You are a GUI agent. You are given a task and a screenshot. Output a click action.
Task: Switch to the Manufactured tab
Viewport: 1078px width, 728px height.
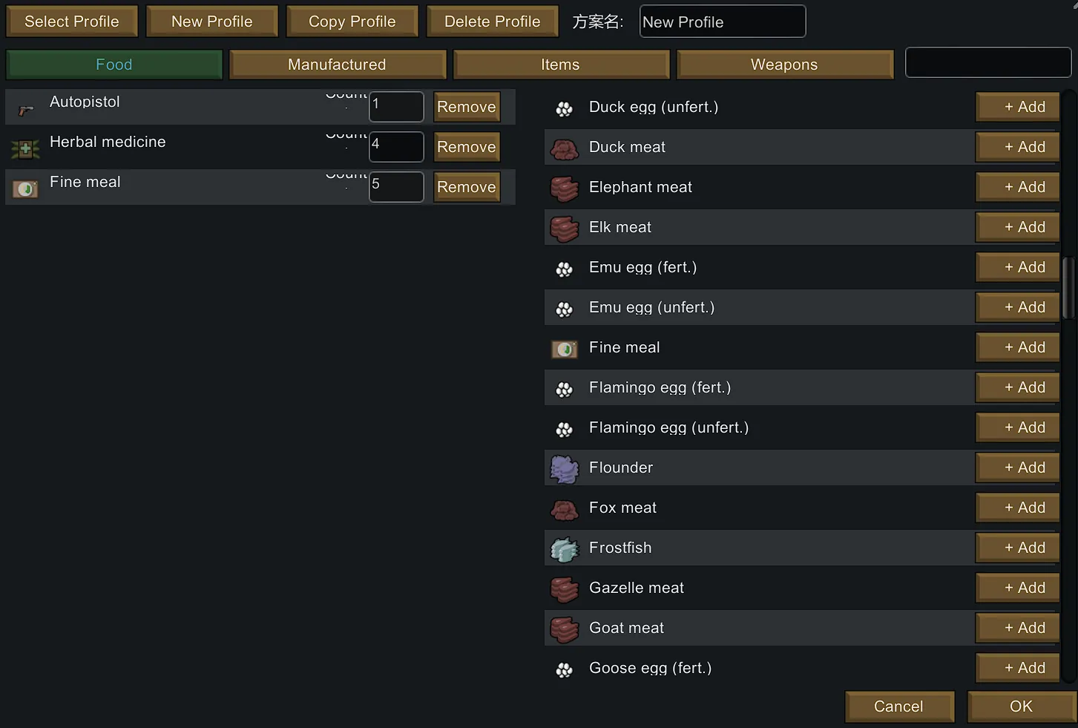pyautogui.click(x=338, y=65)
